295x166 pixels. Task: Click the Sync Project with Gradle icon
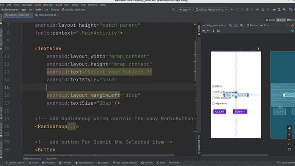[x=274, y=9]
